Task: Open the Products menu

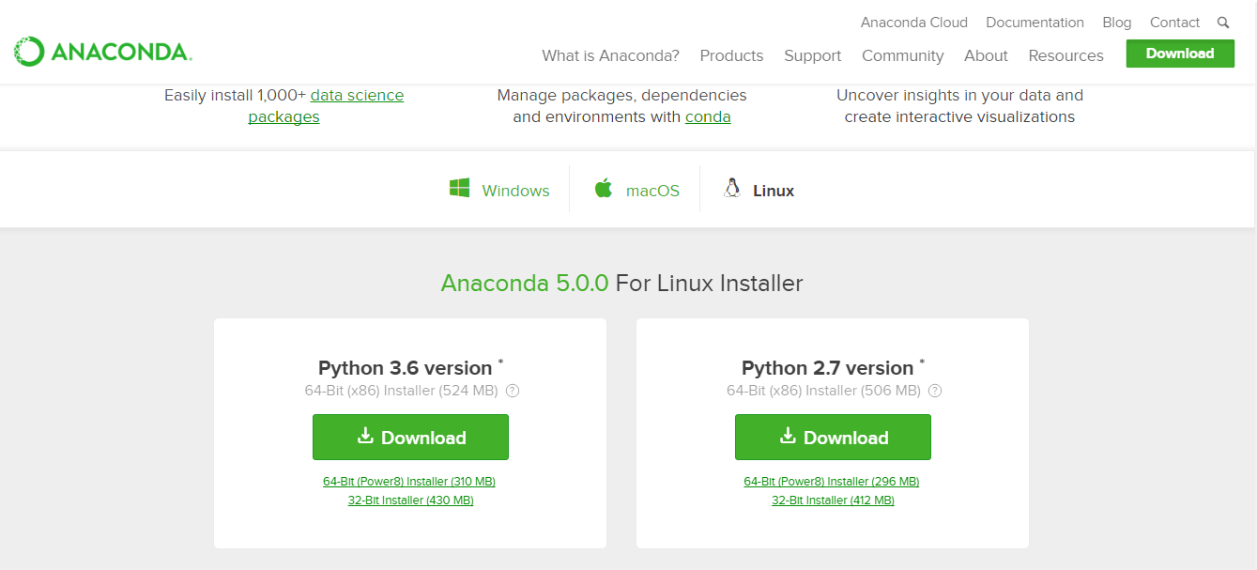Action: pos(731,55)
